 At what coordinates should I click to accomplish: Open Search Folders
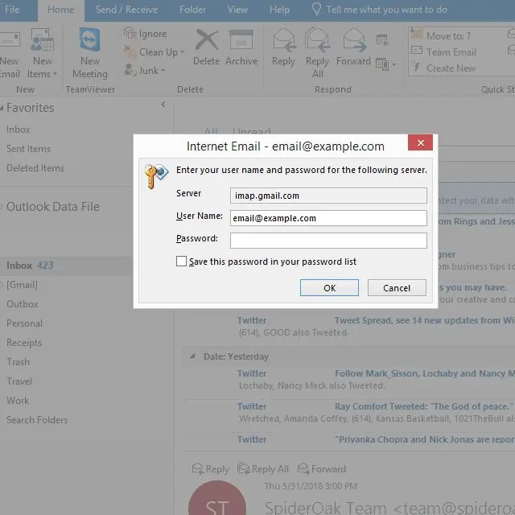click(x=37, y=420)
